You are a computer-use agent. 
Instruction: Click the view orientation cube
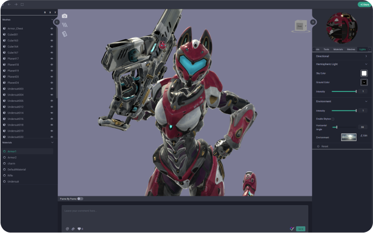point(300,25)
